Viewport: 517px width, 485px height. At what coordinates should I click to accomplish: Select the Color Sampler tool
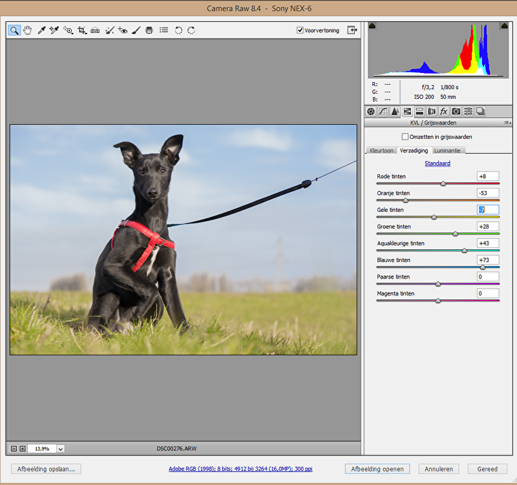(x=54, y=30)
